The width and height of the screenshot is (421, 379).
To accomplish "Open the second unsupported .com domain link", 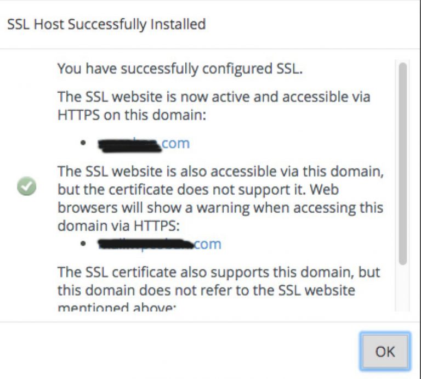I will coord(160,244).
